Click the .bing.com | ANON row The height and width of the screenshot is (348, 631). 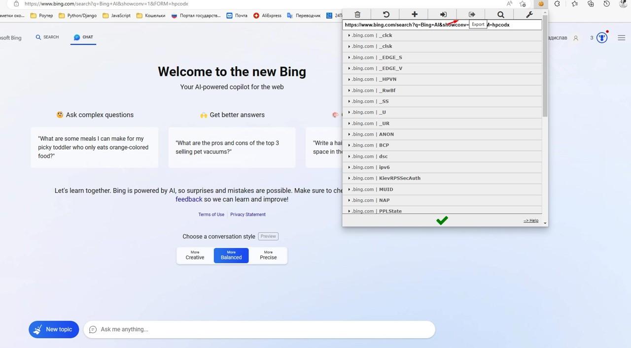[442, 134]
